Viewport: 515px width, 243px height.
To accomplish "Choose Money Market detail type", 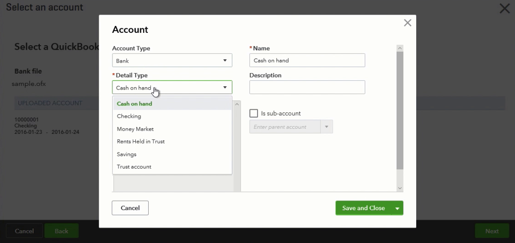I will click(x=172, y=129).
